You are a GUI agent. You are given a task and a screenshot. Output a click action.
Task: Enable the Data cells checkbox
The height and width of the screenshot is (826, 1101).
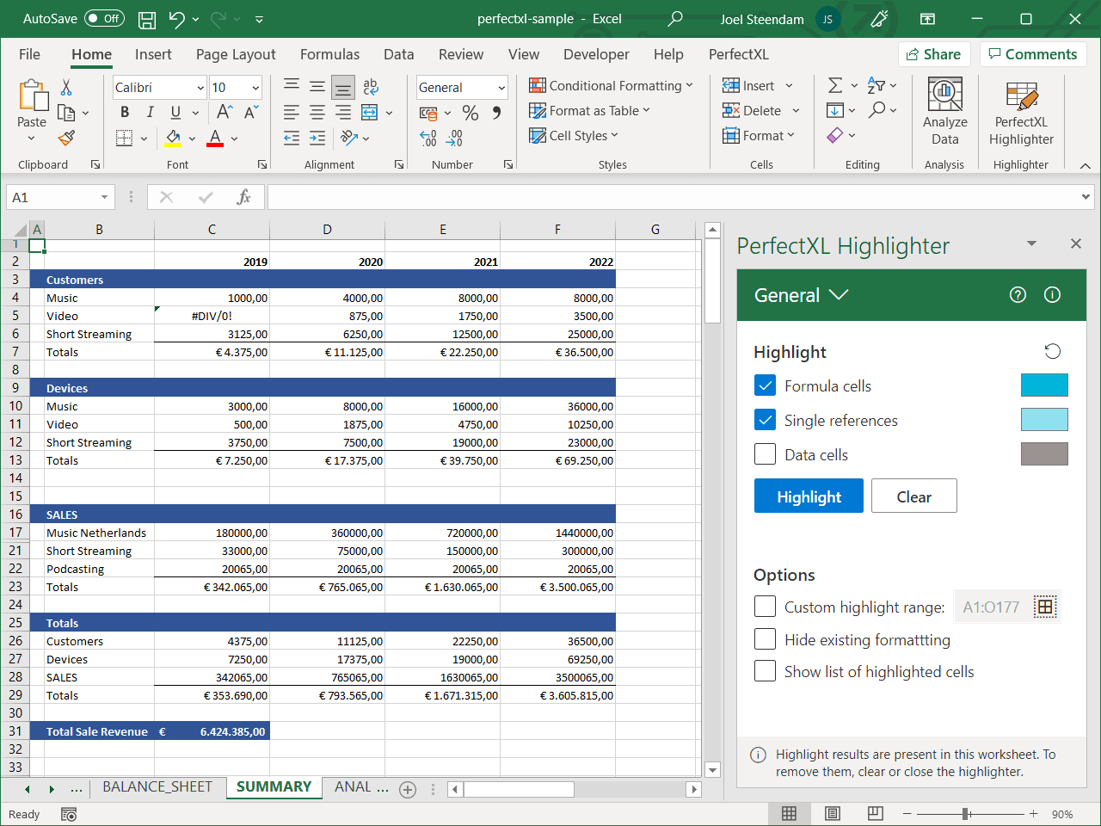click(x=765, y=454)
